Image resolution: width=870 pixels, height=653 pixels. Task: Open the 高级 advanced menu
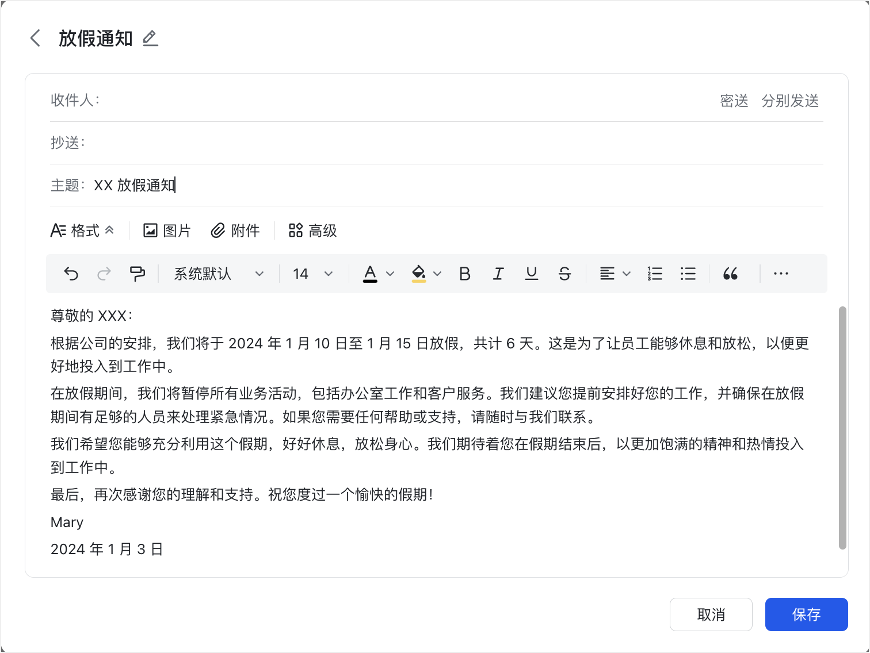pos(312,231)
